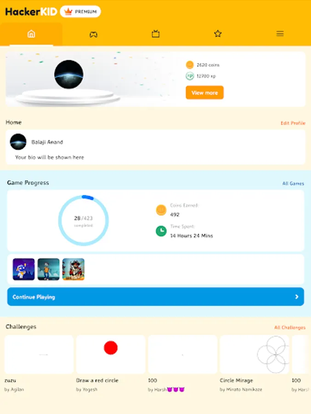Open the hamburger menu icon
Viewport: 311px width, 414px height.
pyautogui.click(x=280, y=34)
